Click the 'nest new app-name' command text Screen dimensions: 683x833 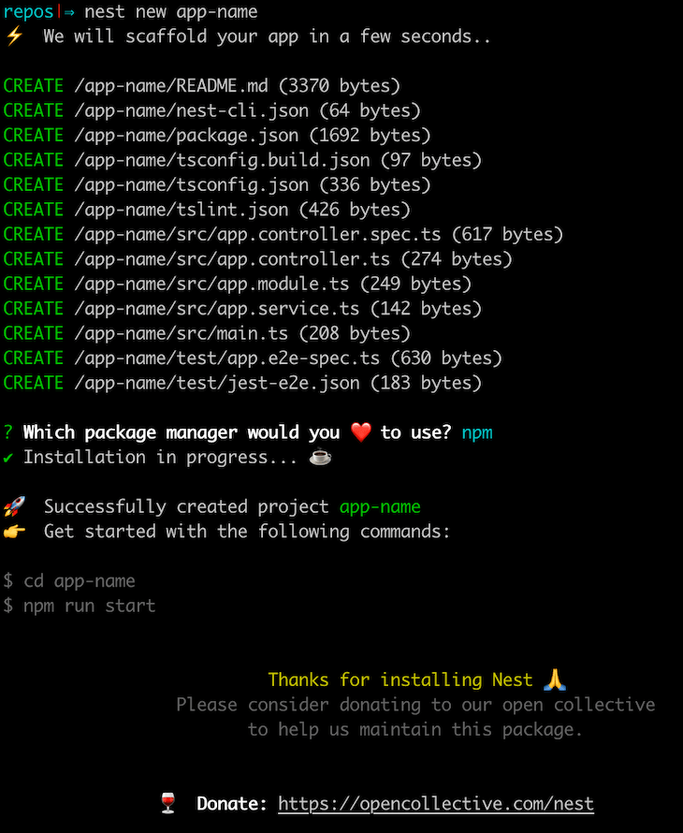tap(171, 12)
